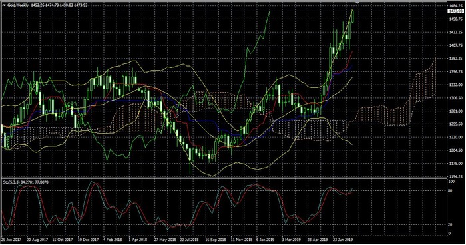Click the 11 Nov 2018 date label
Screen dimensions: 466x245
click(242, 240)
